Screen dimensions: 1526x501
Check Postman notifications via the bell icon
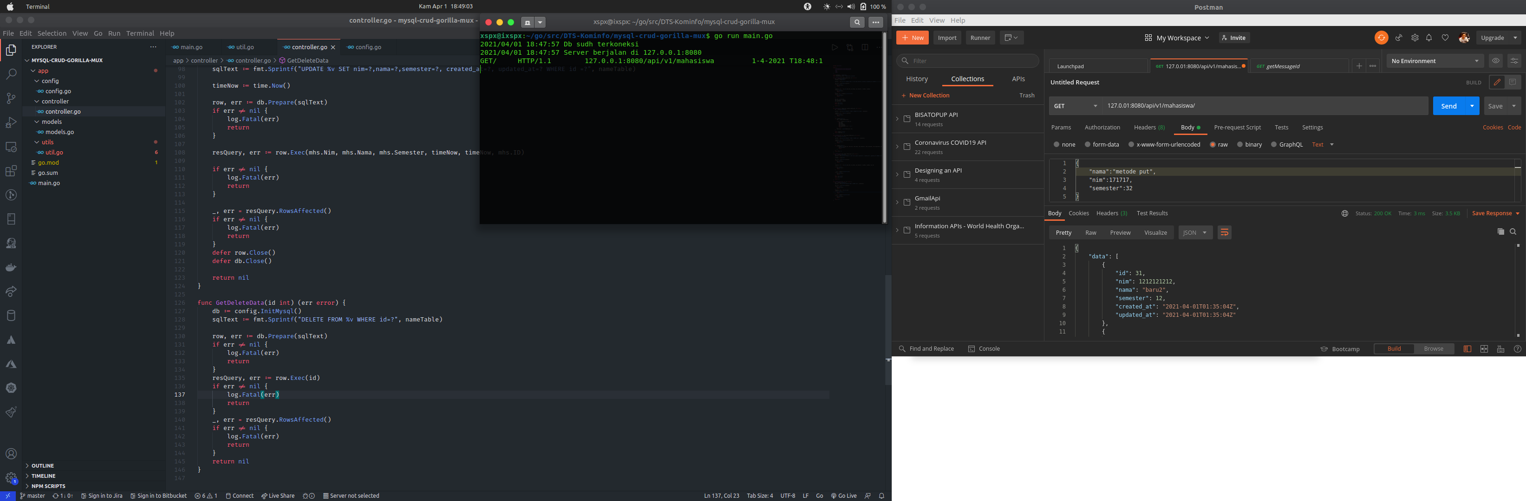(x=1429, y=37)
